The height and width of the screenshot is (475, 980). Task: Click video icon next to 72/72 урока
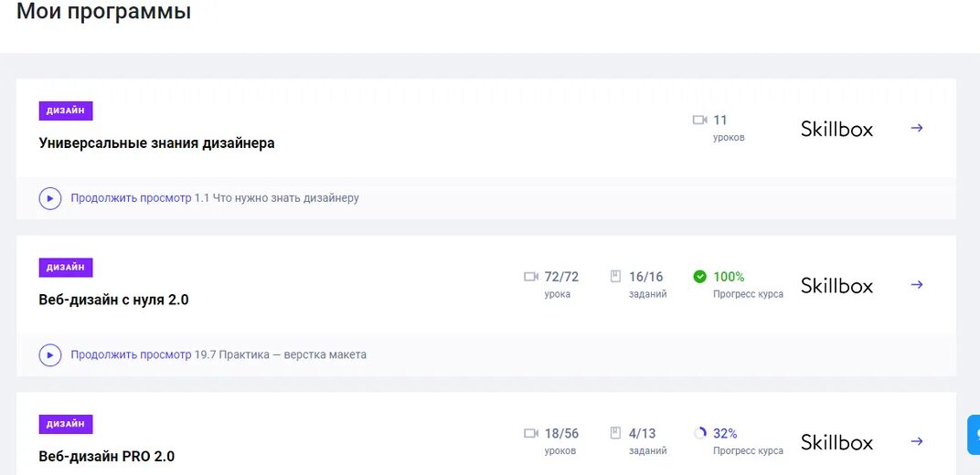pyautogui.click(x=531, y=277)
